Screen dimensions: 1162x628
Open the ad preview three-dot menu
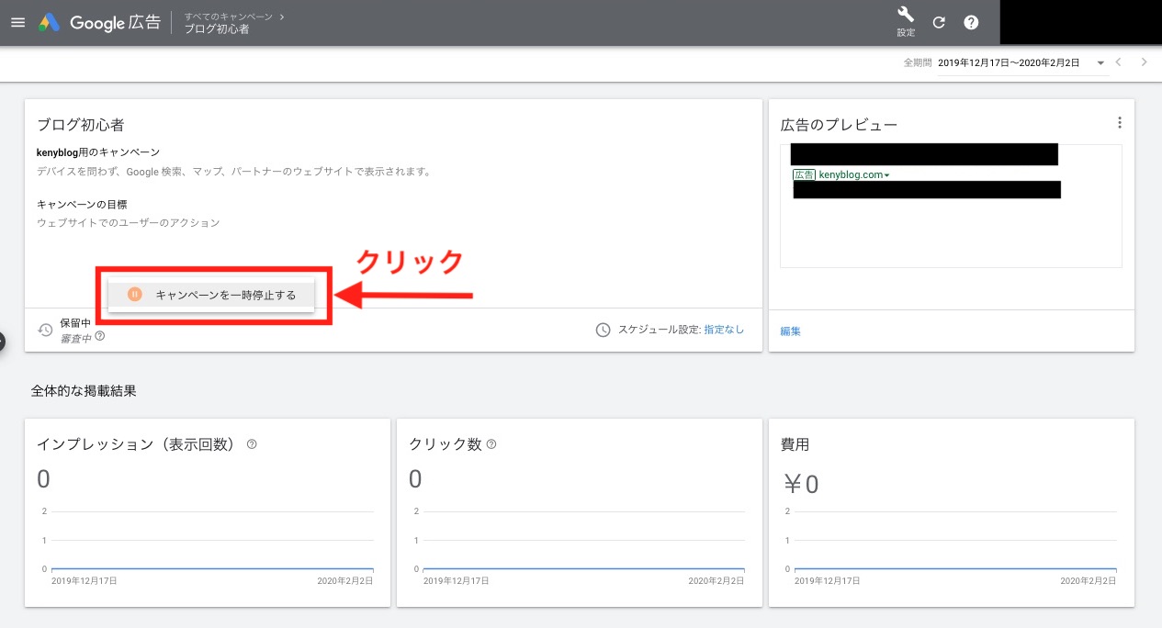pyautogui.click(x=1119, y=123)
